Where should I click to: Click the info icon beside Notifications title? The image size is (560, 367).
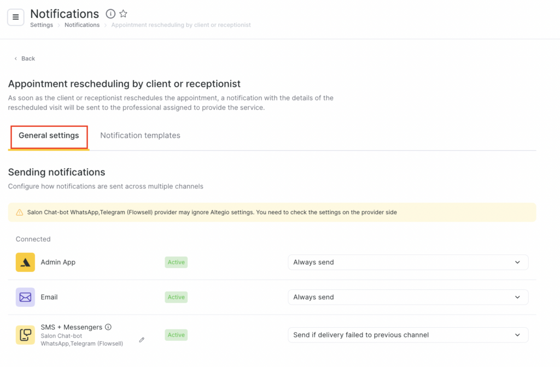(110, 14)
